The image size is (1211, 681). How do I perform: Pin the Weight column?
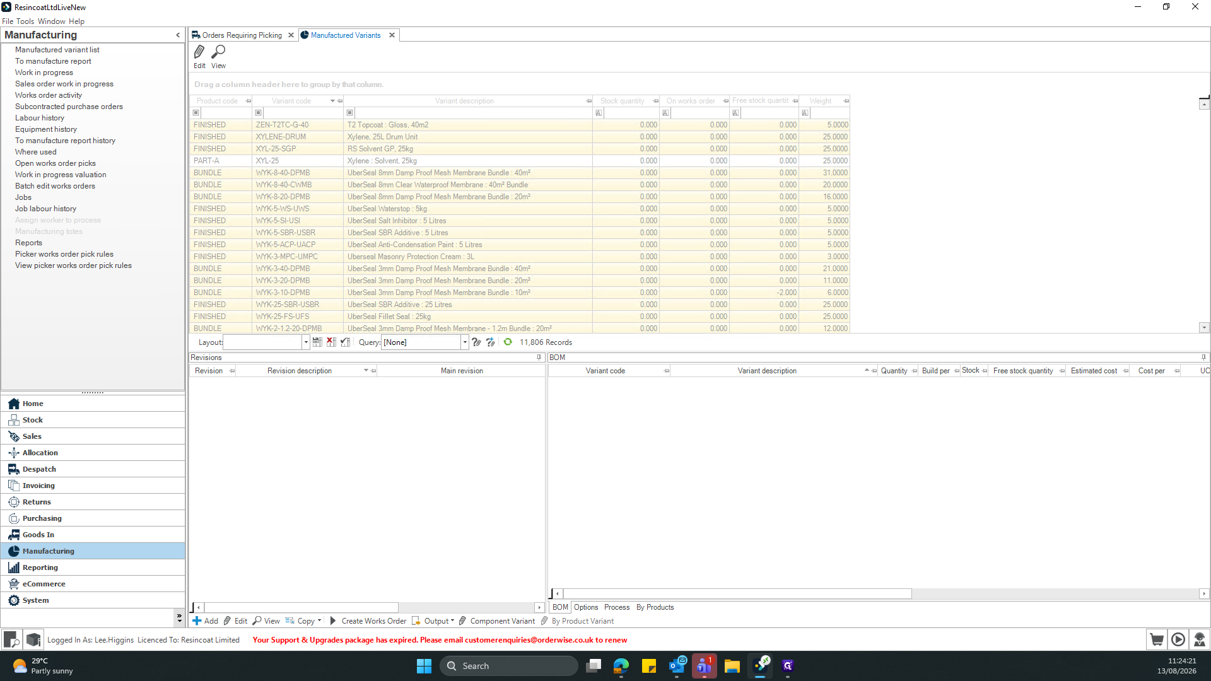[x=846, y=101]
